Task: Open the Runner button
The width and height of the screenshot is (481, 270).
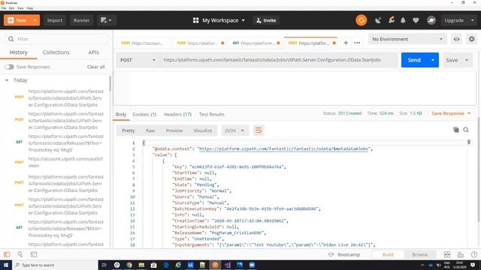Action: click(81, 20)
